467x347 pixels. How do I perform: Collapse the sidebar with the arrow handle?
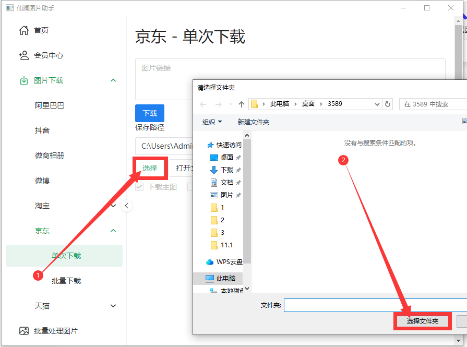pos(127,206)
